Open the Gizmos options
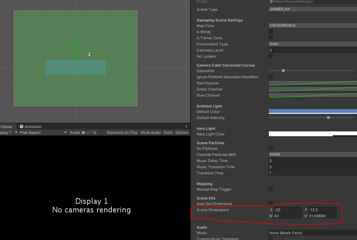 coord(182,132)
